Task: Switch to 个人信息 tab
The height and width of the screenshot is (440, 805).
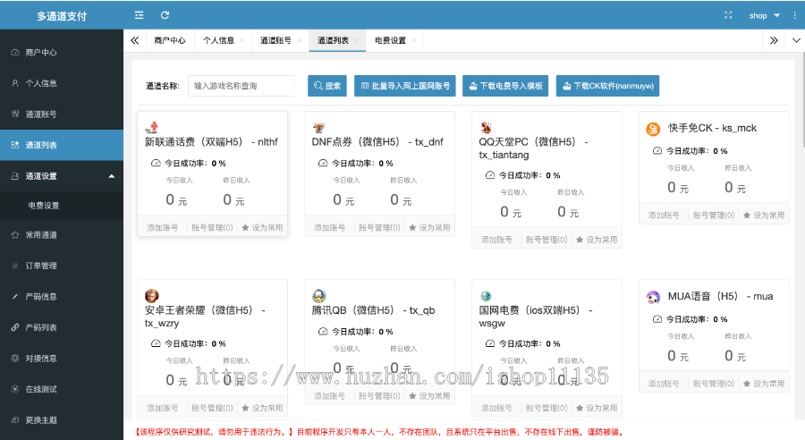Action: [218, 40]
